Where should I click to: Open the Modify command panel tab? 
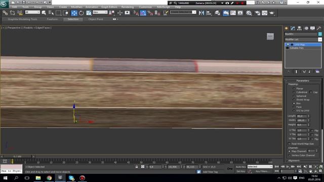tap(293, 28)
